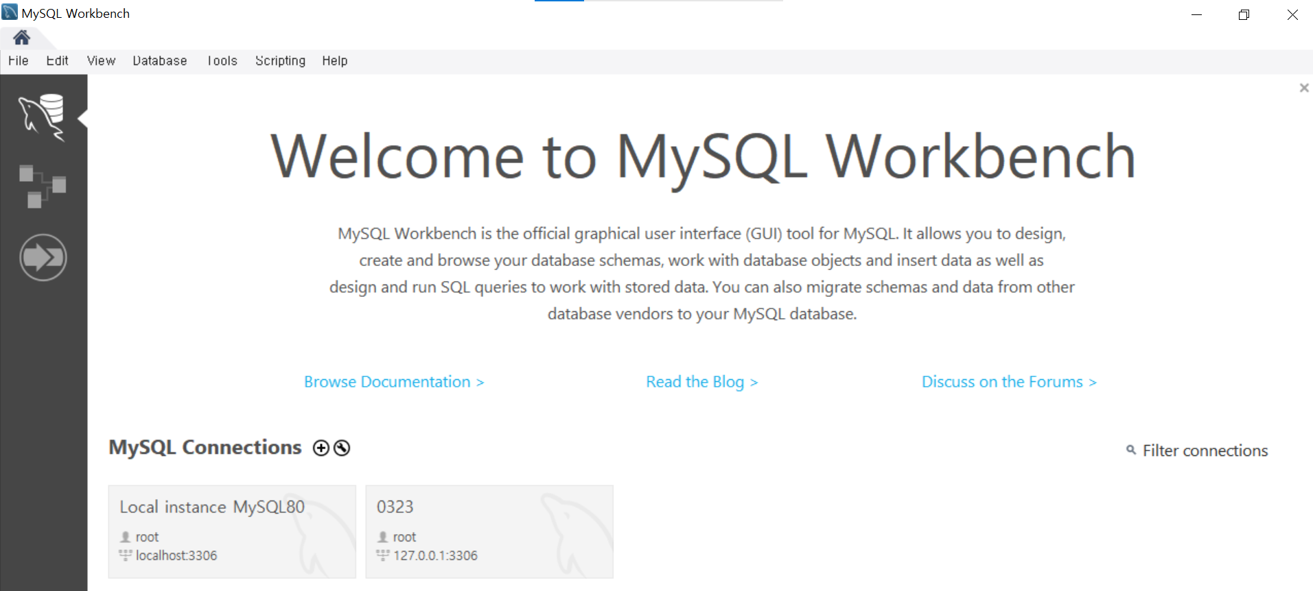
Task: Close the MySQL Workbench window
Action: tap(1292, 14)
